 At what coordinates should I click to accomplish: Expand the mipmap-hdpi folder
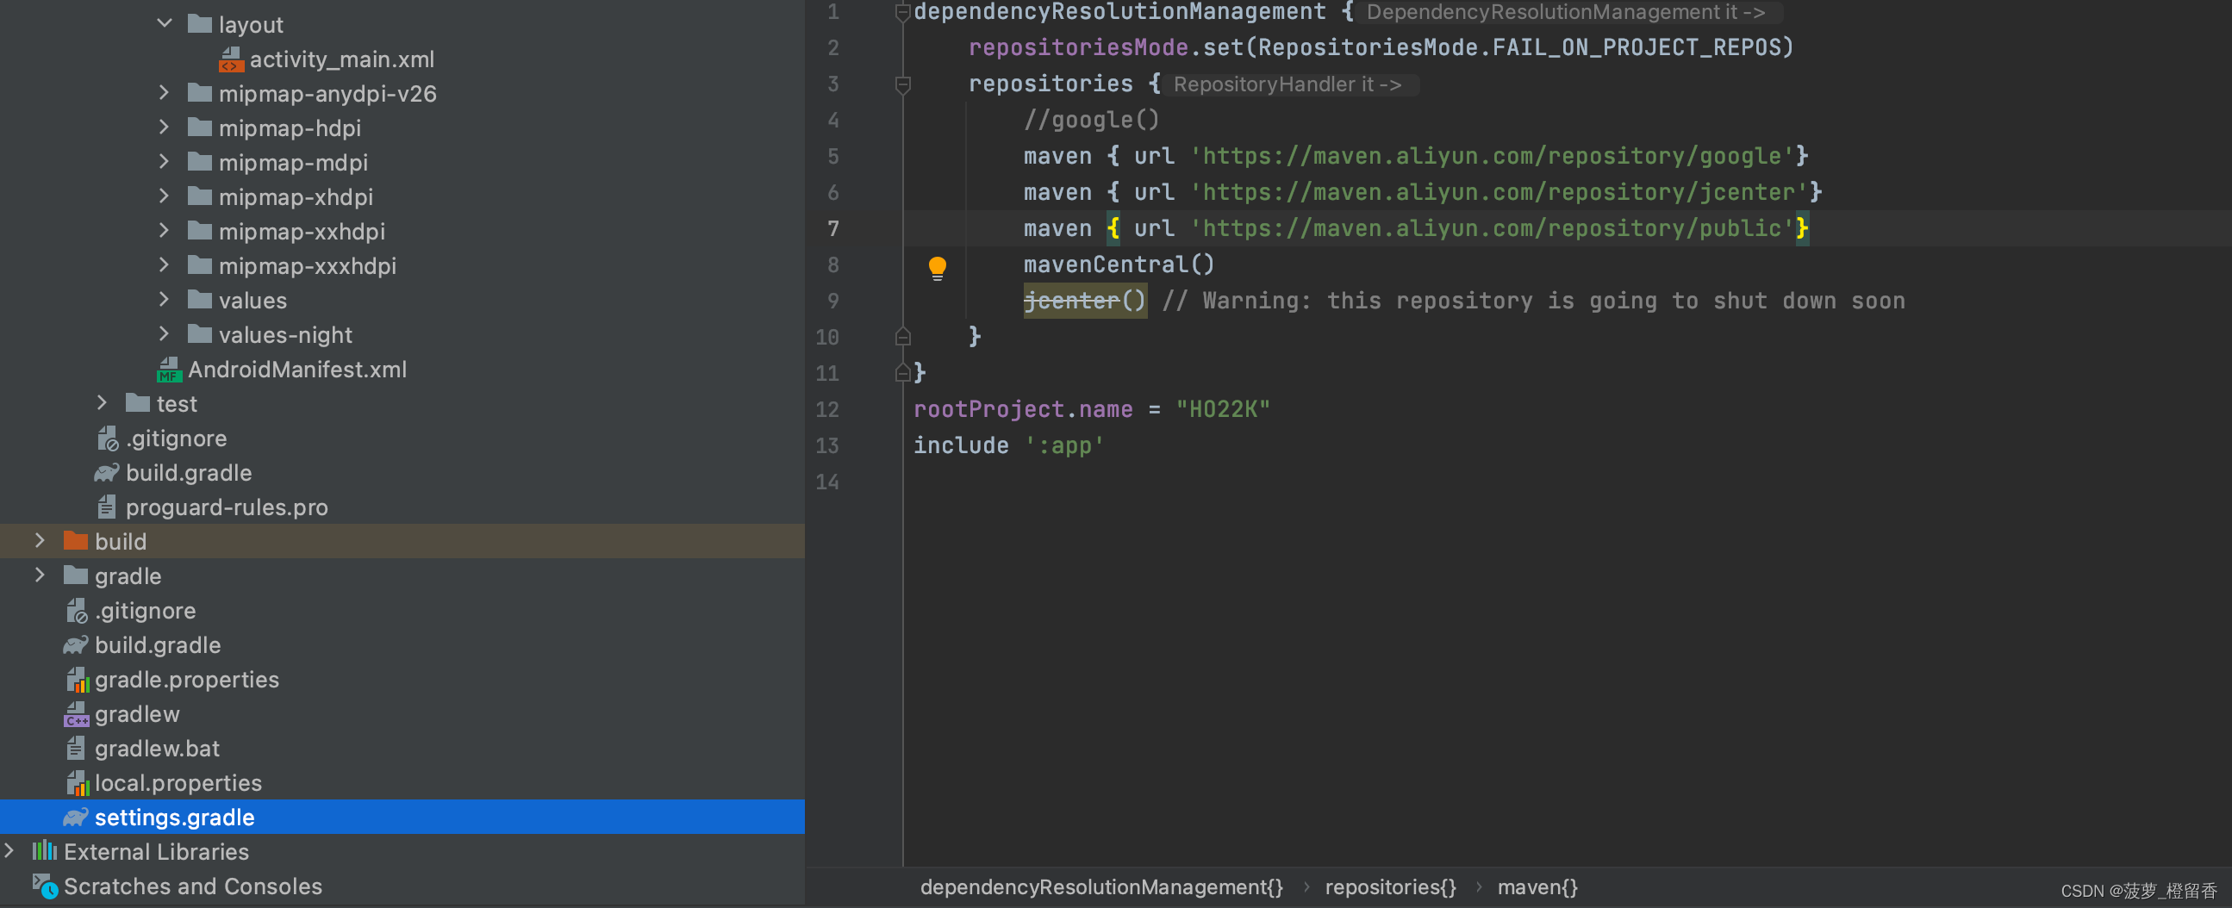165,127
